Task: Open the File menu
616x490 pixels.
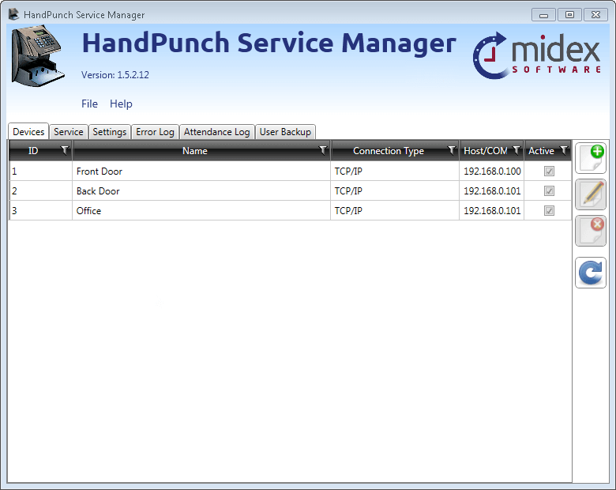Action: tap(89, 104)
